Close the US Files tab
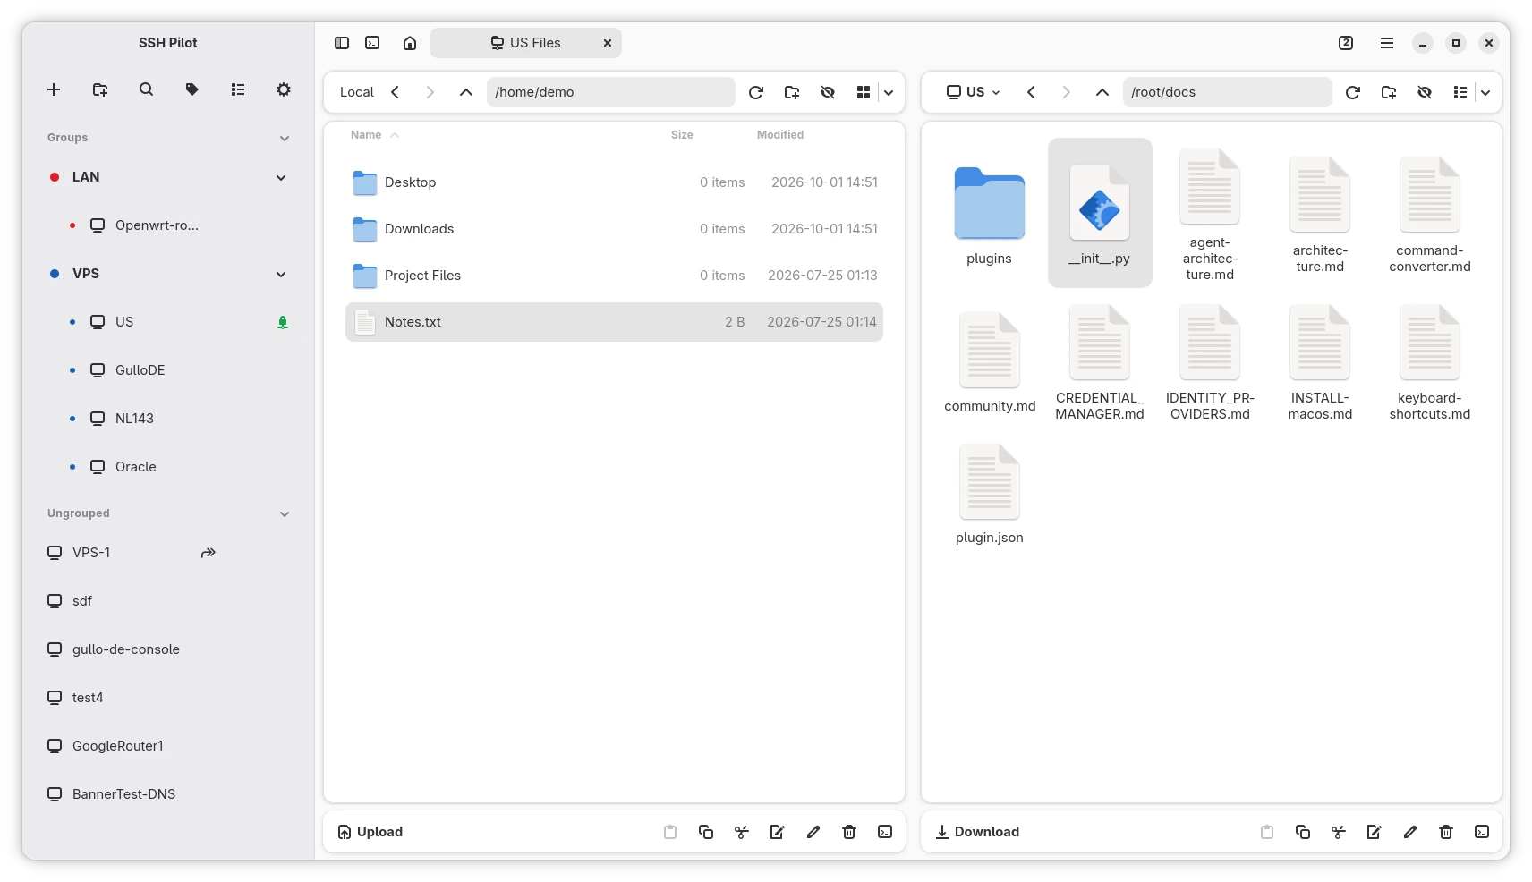 click(608, 43)
